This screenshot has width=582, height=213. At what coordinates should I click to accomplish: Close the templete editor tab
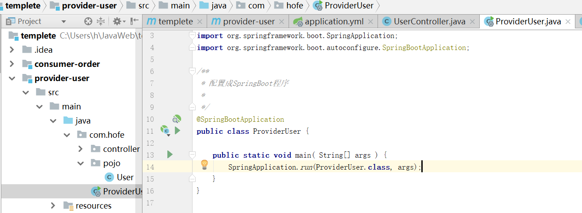[x=200, y=21]
